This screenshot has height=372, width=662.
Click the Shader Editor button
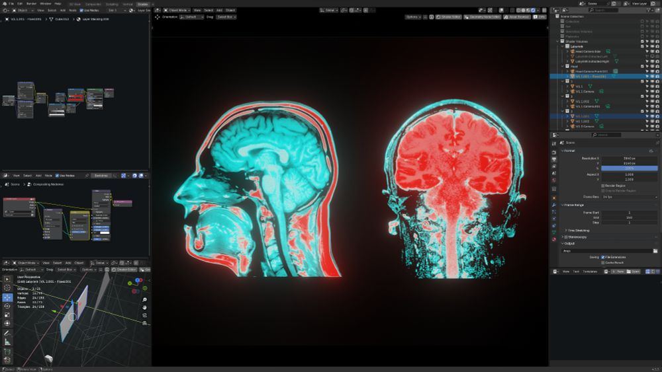(449, 17)
